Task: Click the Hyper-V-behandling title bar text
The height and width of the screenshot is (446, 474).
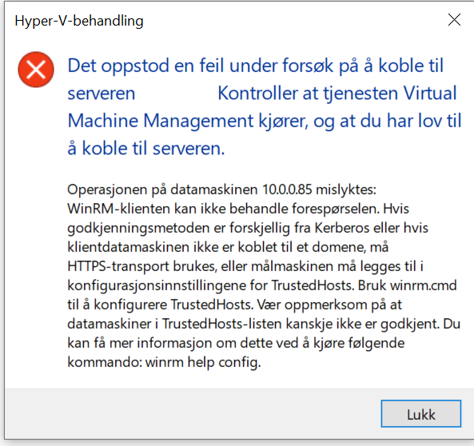Action: pyautogui.click(x=79, y=21)
